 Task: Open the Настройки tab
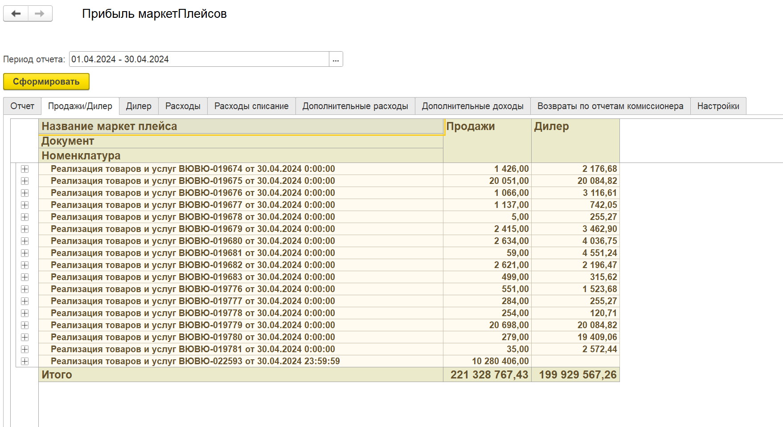pyautogui.click(x=718, y=106)
